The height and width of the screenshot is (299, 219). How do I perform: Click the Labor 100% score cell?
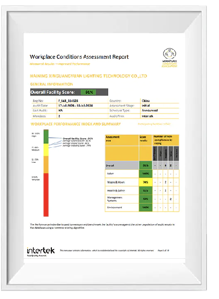145,174
